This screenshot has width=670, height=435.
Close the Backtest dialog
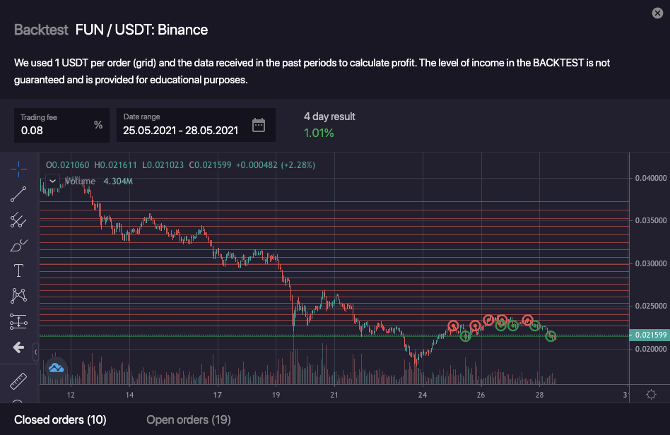657,13
